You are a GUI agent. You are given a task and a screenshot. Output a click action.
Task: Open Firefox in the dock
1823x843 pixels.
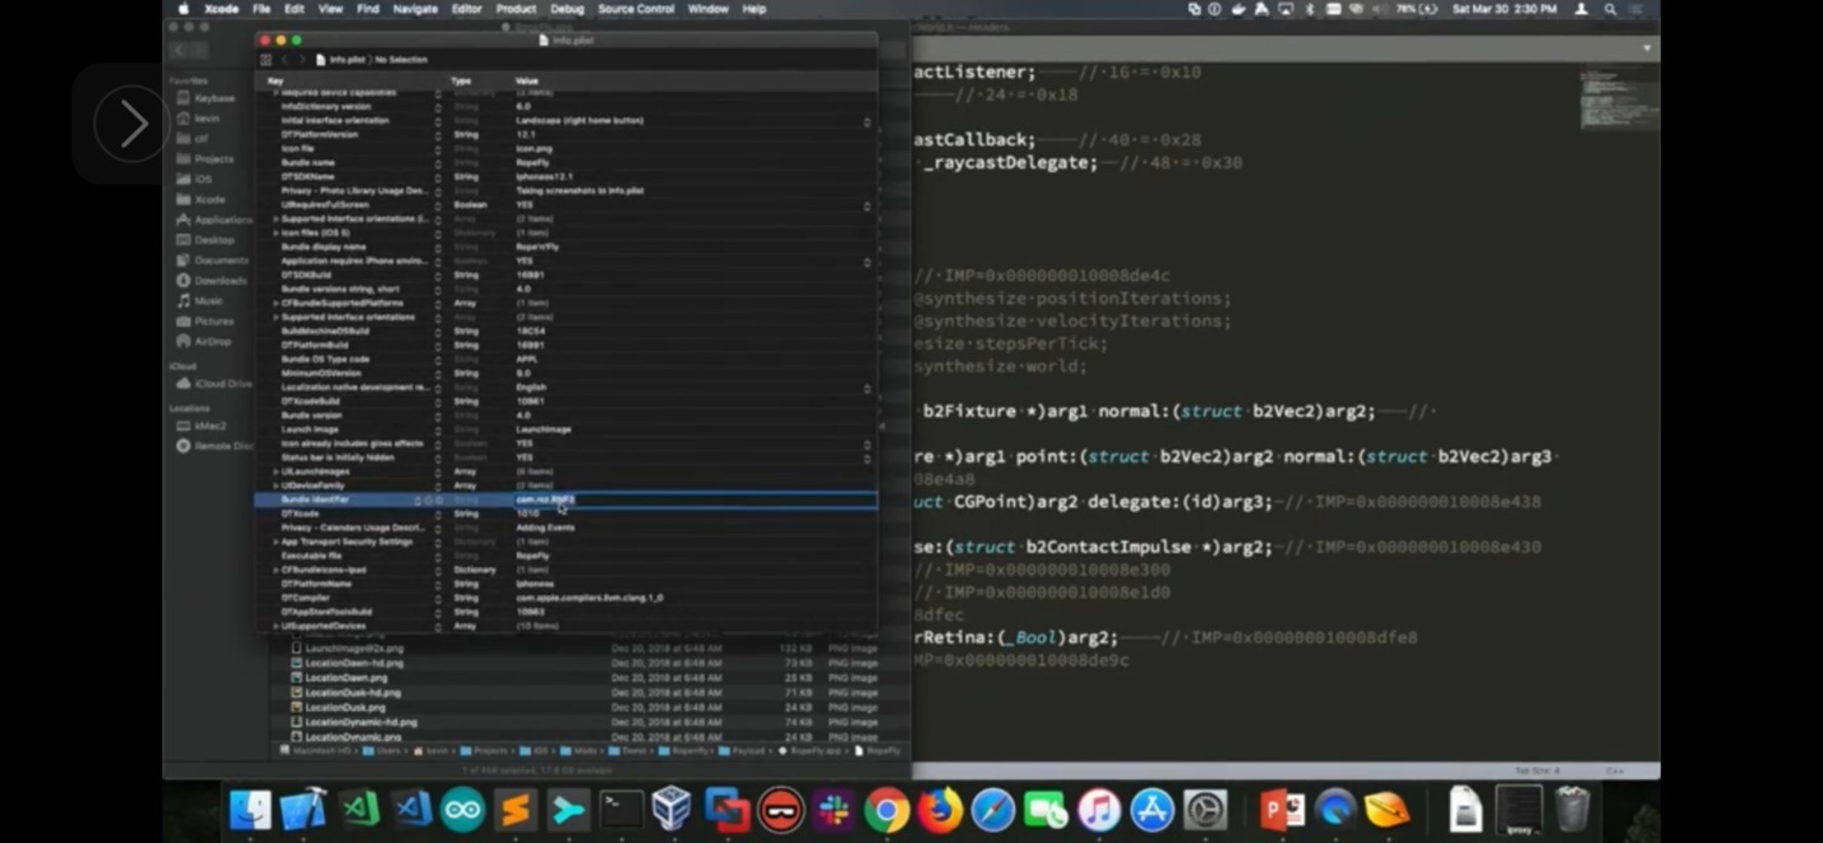point(939,810)
